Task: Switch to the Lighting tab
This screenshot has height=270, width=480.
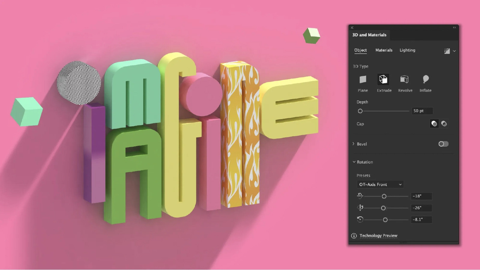Action: pos(407,50)
